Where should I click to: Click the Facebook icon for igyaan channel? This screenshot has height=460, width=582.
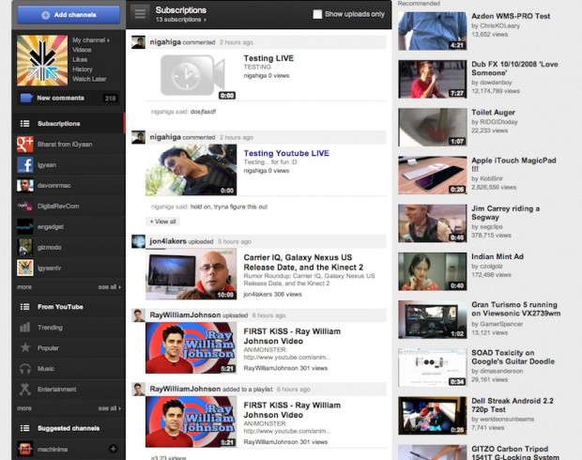point(25,164)
